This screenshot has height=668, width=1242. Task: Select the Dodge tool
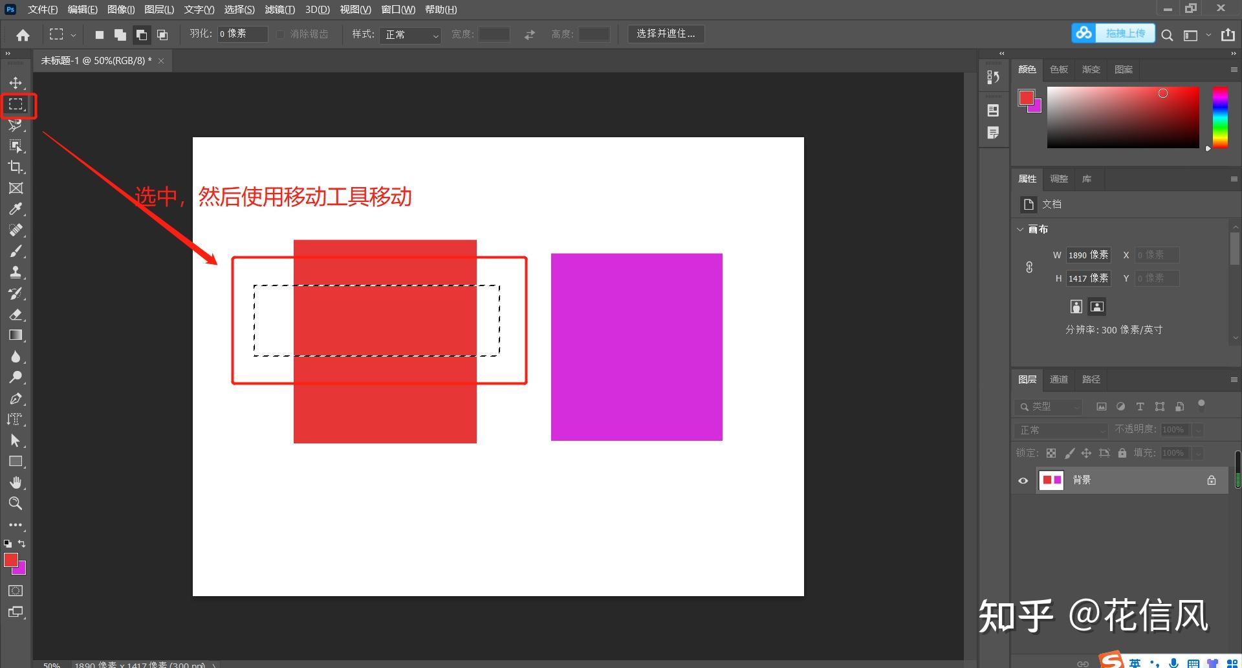(16, 377)
